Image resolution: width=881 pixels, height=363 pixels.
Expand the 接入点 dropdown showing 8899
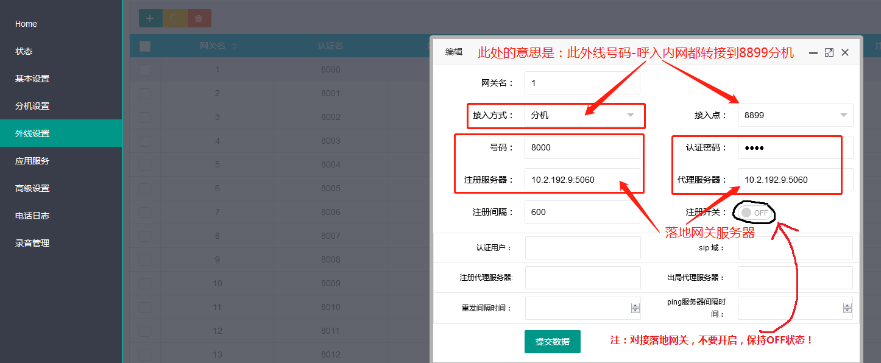click(794, 115)
